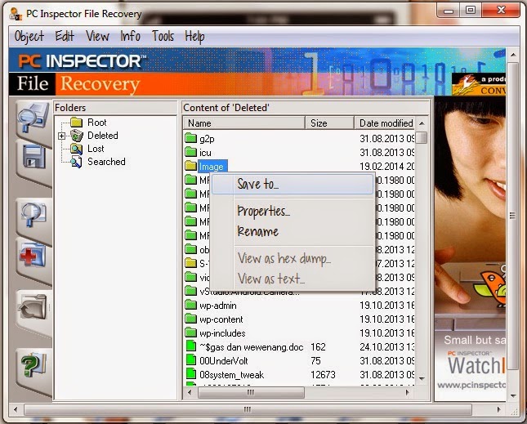Select the wp-content folder name
This screenshot has height=424, width=527.
[221, 319]
